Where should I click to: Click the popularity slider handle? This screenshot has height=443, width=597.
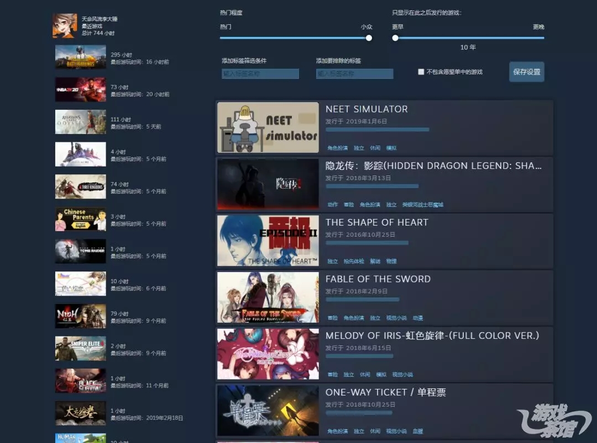(x=369, y=38)
